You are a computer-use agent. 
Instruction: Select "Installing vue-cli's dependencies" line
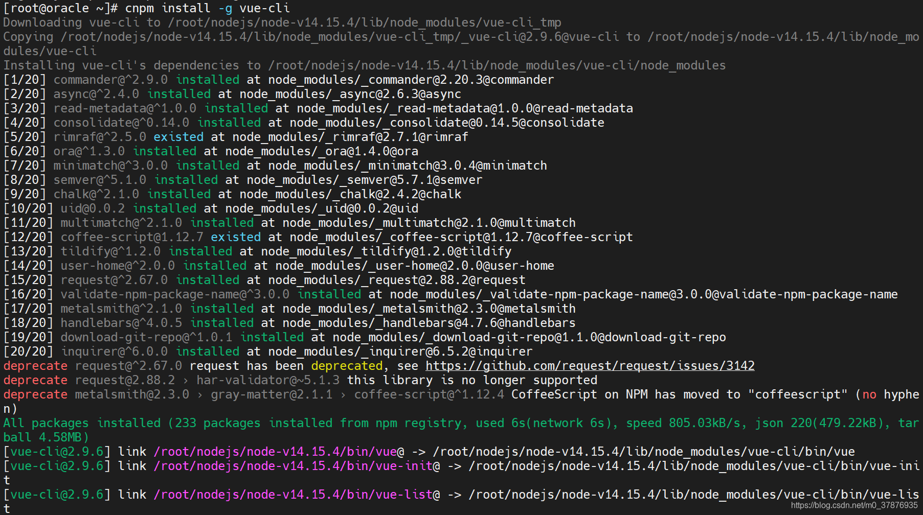[365, 65]
